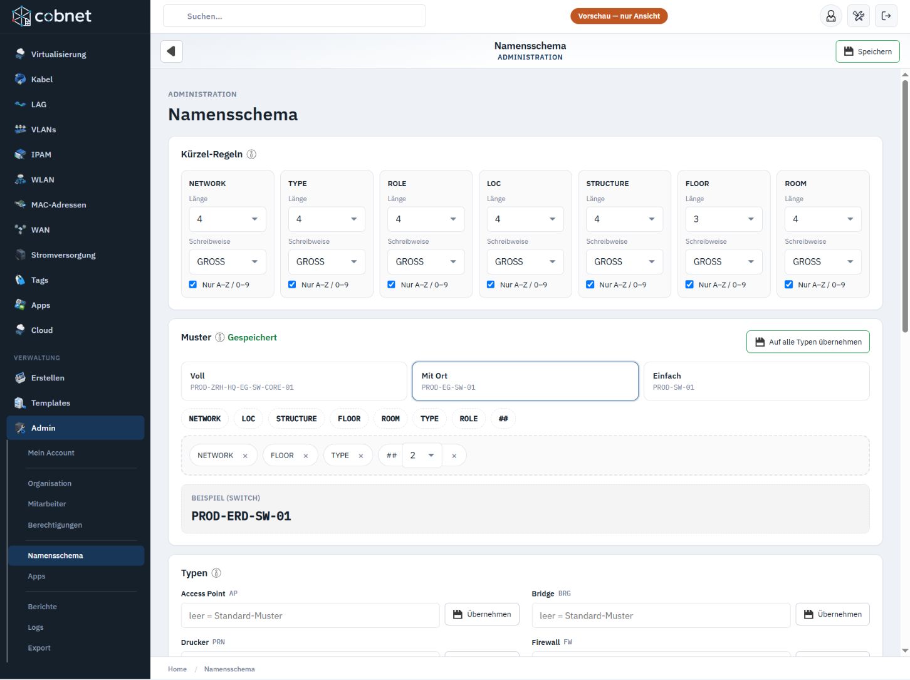Image resolution: width=910 pixels, height=680 pixels.
Task: Toggle FLOOR Nur A–Z / 0–9 checkbox
Action: [x=689, y=285]
